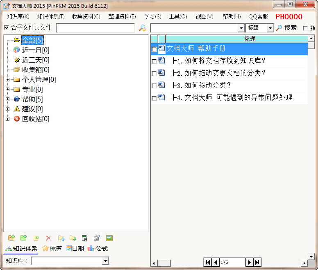
Task: Click the folder move-down arrow icon
Action: tap(73, 238)
